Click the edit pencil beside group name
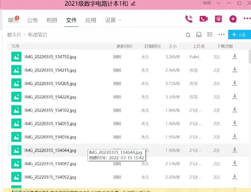The width and height of the screenshot is (251, 192). [x=133, y=4]
